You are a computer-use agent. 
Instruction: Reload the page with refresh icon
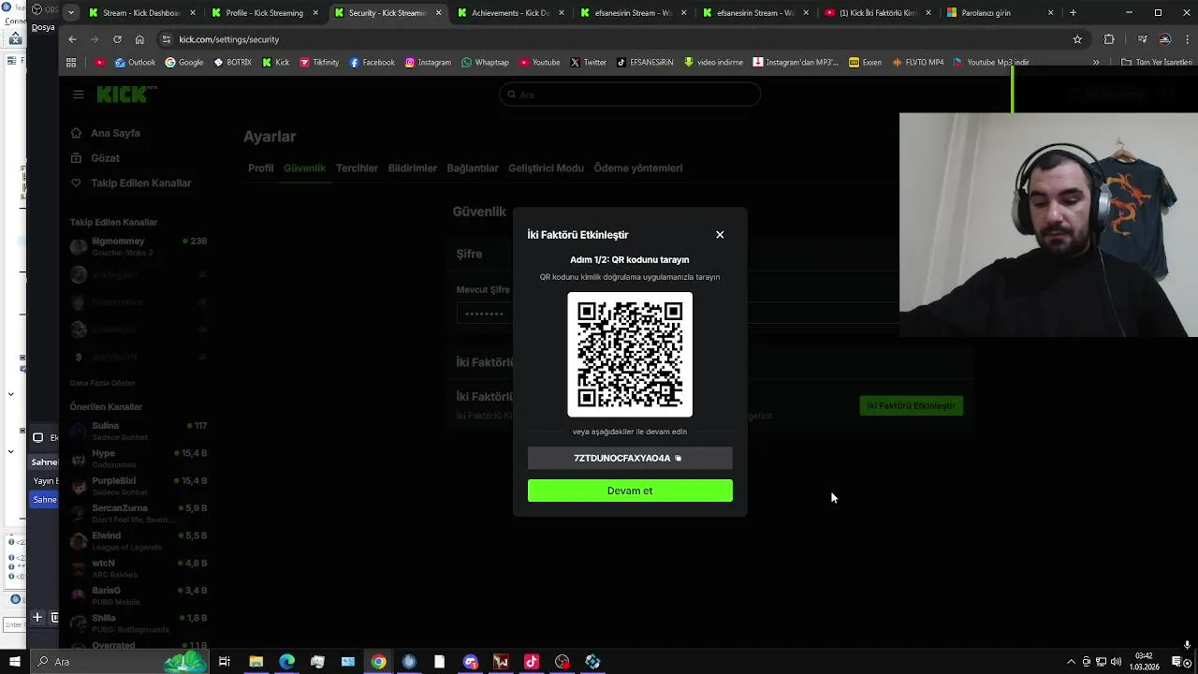pyautogui.click(x=117, y=39)
